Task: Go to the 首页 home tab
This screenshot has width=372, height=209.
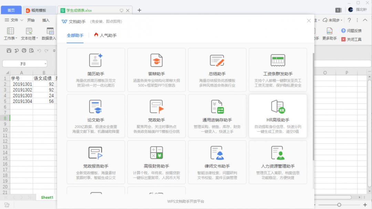Action: click(x=11, y=10)
